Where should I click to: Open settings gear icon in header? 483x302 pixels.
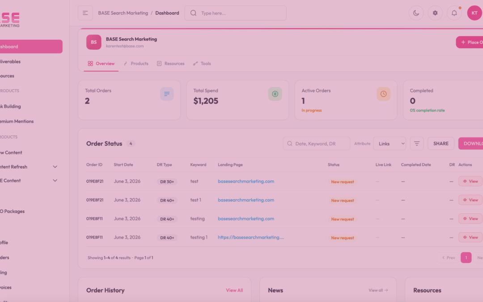click(435, 13)
